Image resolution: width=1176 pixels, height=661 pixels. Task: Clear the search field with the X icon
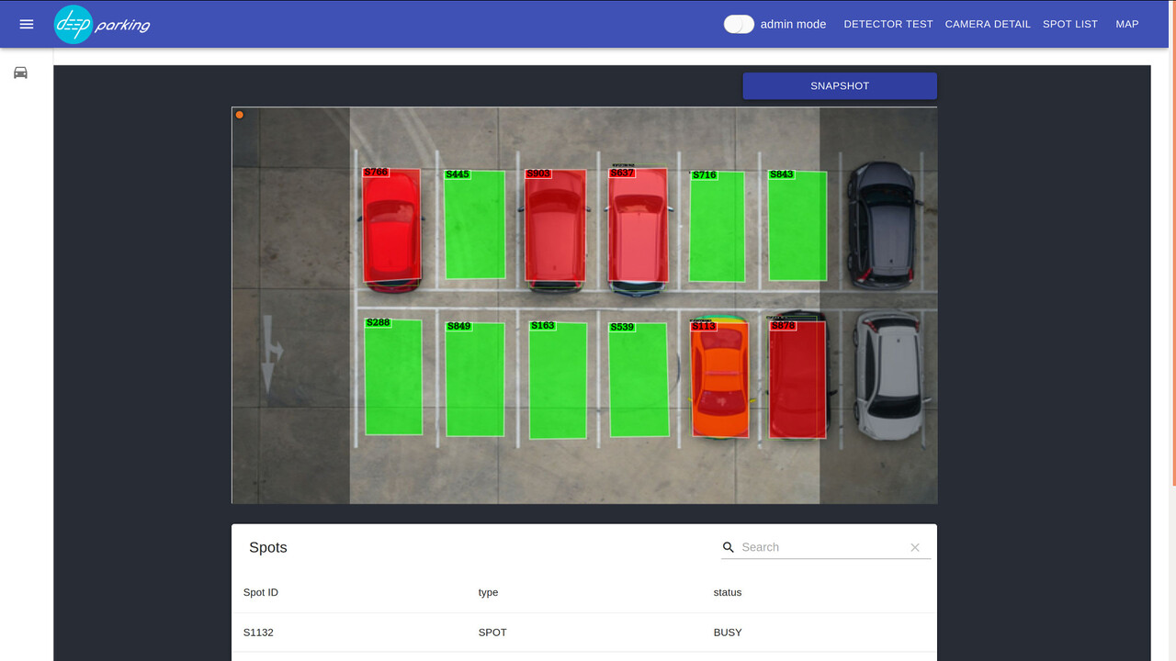point(915,547)
